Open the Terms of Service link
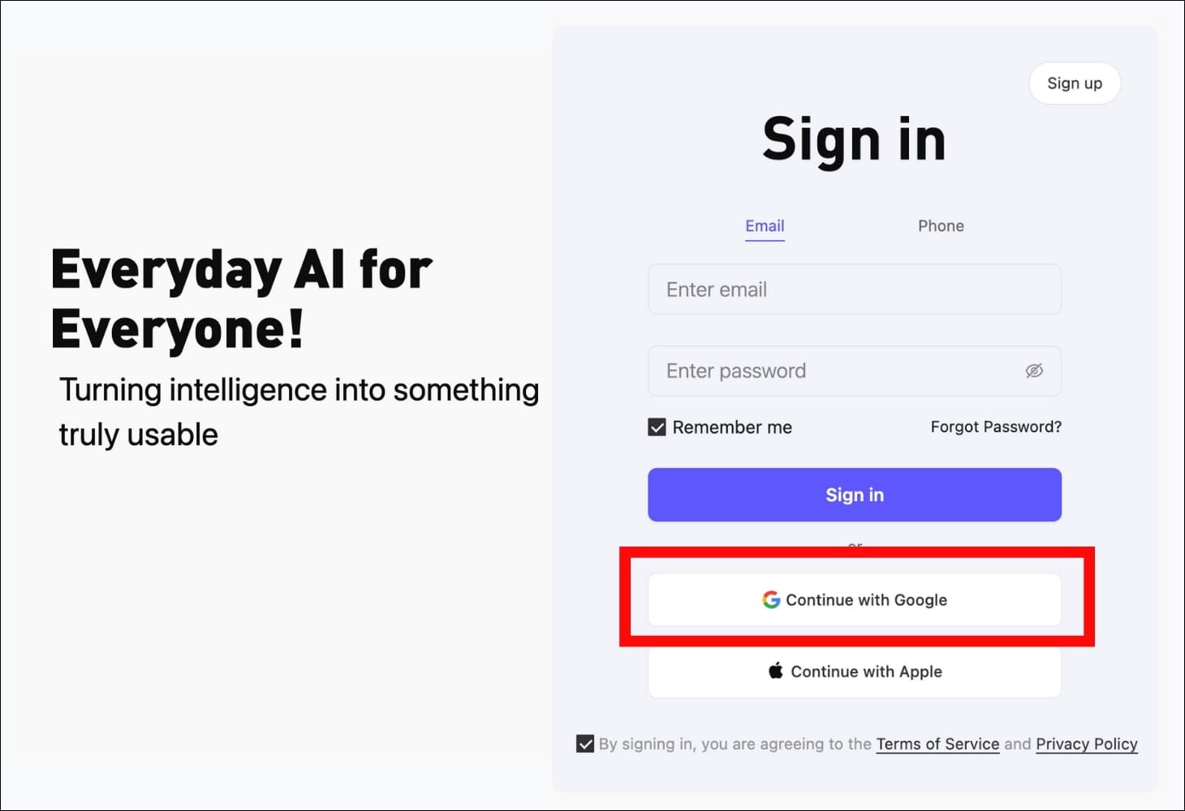This screenshot has height=811, width=1185. click(x=937, y=744)
